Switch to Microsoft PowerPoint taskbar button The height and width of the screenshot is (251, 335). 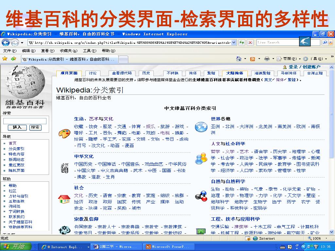pyautogui.click(x=169, y=247)
